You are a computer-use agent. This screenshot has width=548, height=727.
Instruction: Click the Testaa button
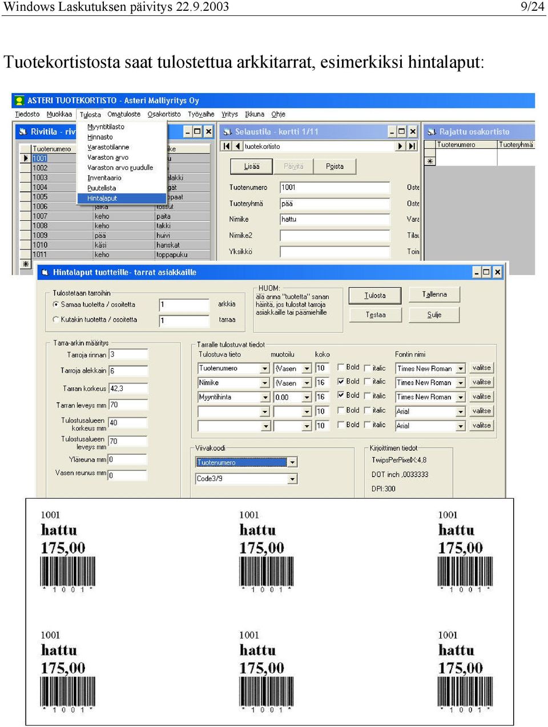point(375,314)
